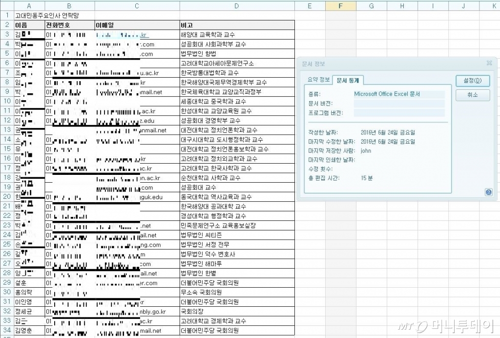Click the 설정(D) button
This screenshot has height=338, width=500.
(x=472, y=81)
